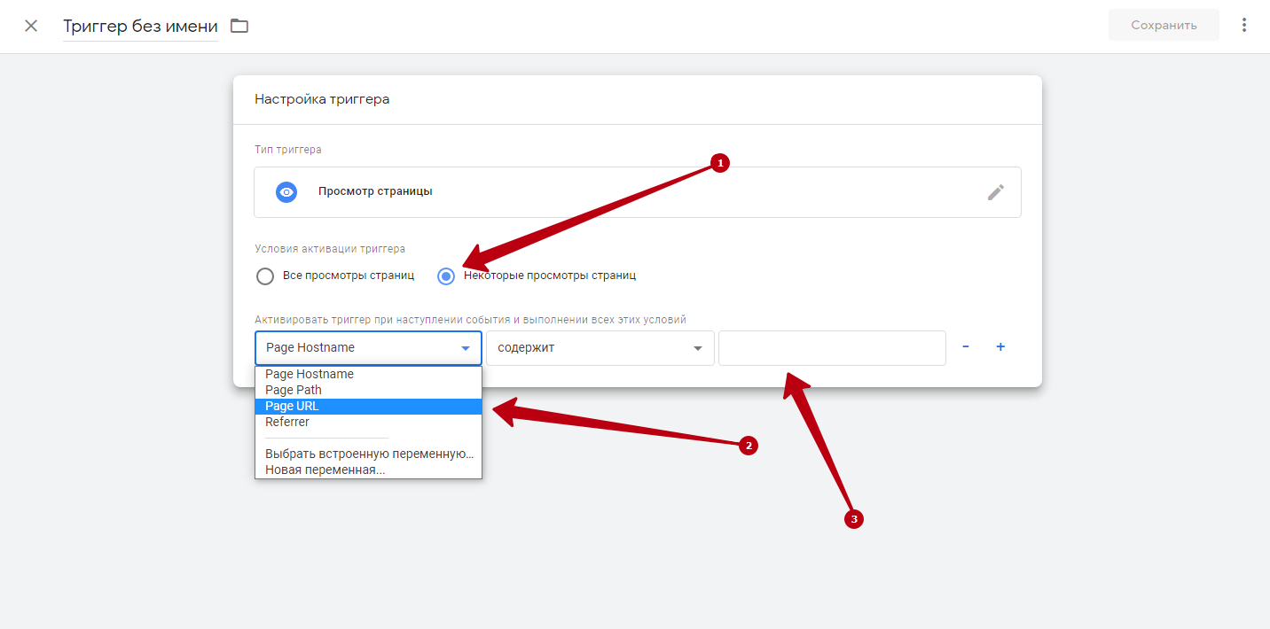
Task: Open the three-dot more options menu
Action: (x=1244, y=25)
